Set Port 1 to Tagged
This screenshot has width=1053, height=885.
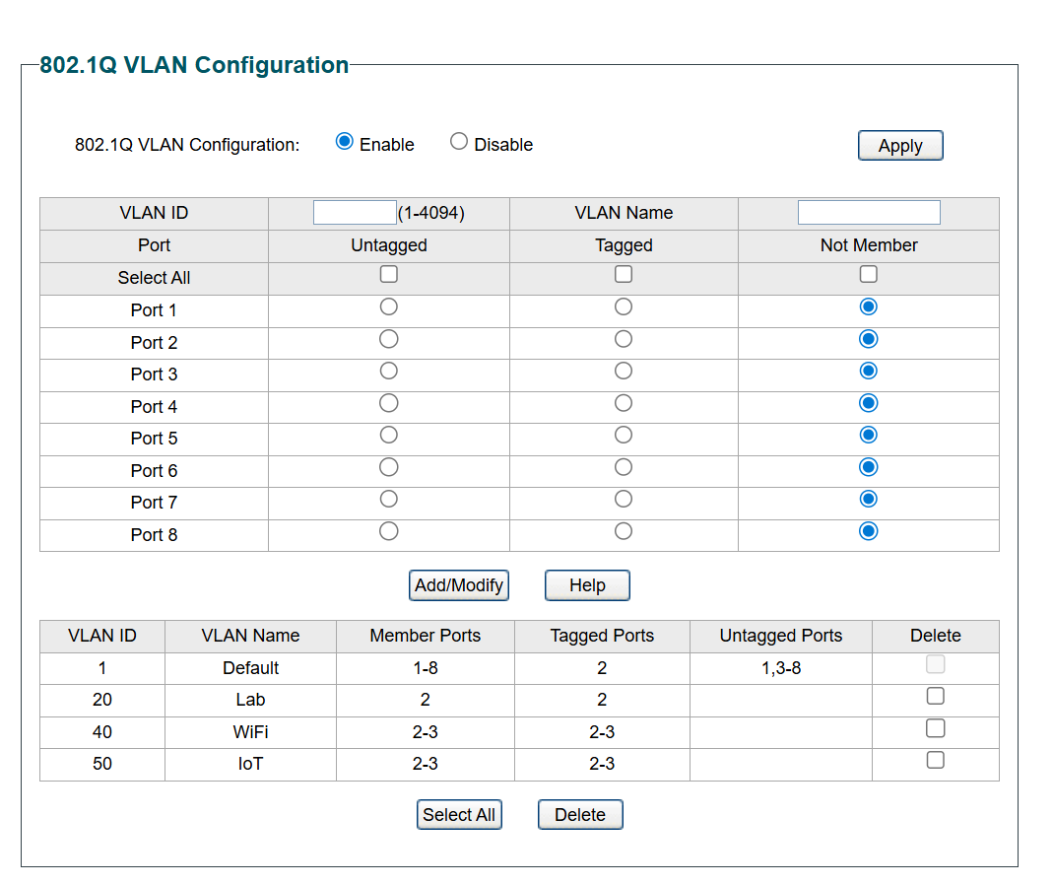click(x=624, y=307)
